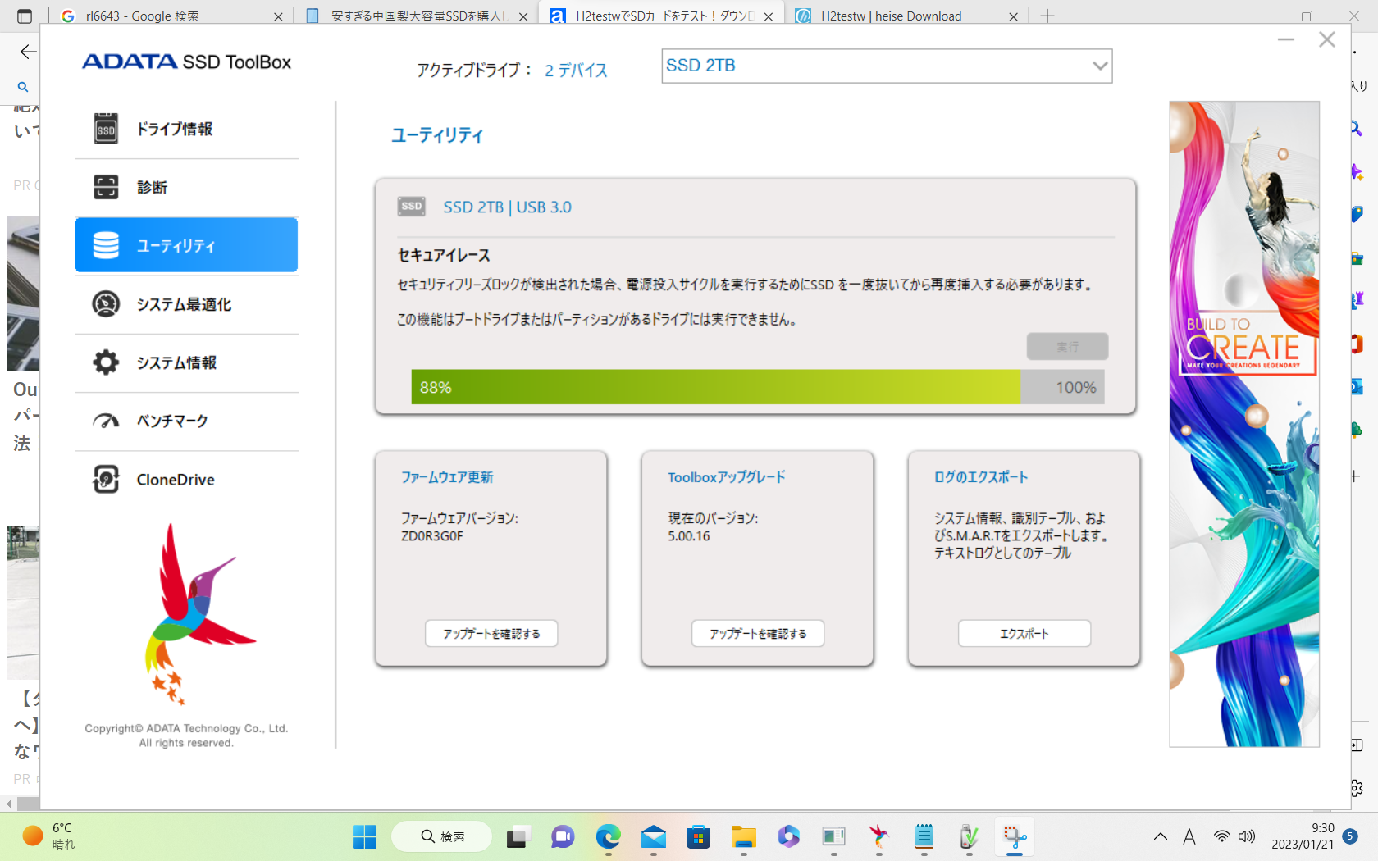Screen dimensions: 1378x861
Task: Open a new browser tab
Action: click(x=1047, y=16)
